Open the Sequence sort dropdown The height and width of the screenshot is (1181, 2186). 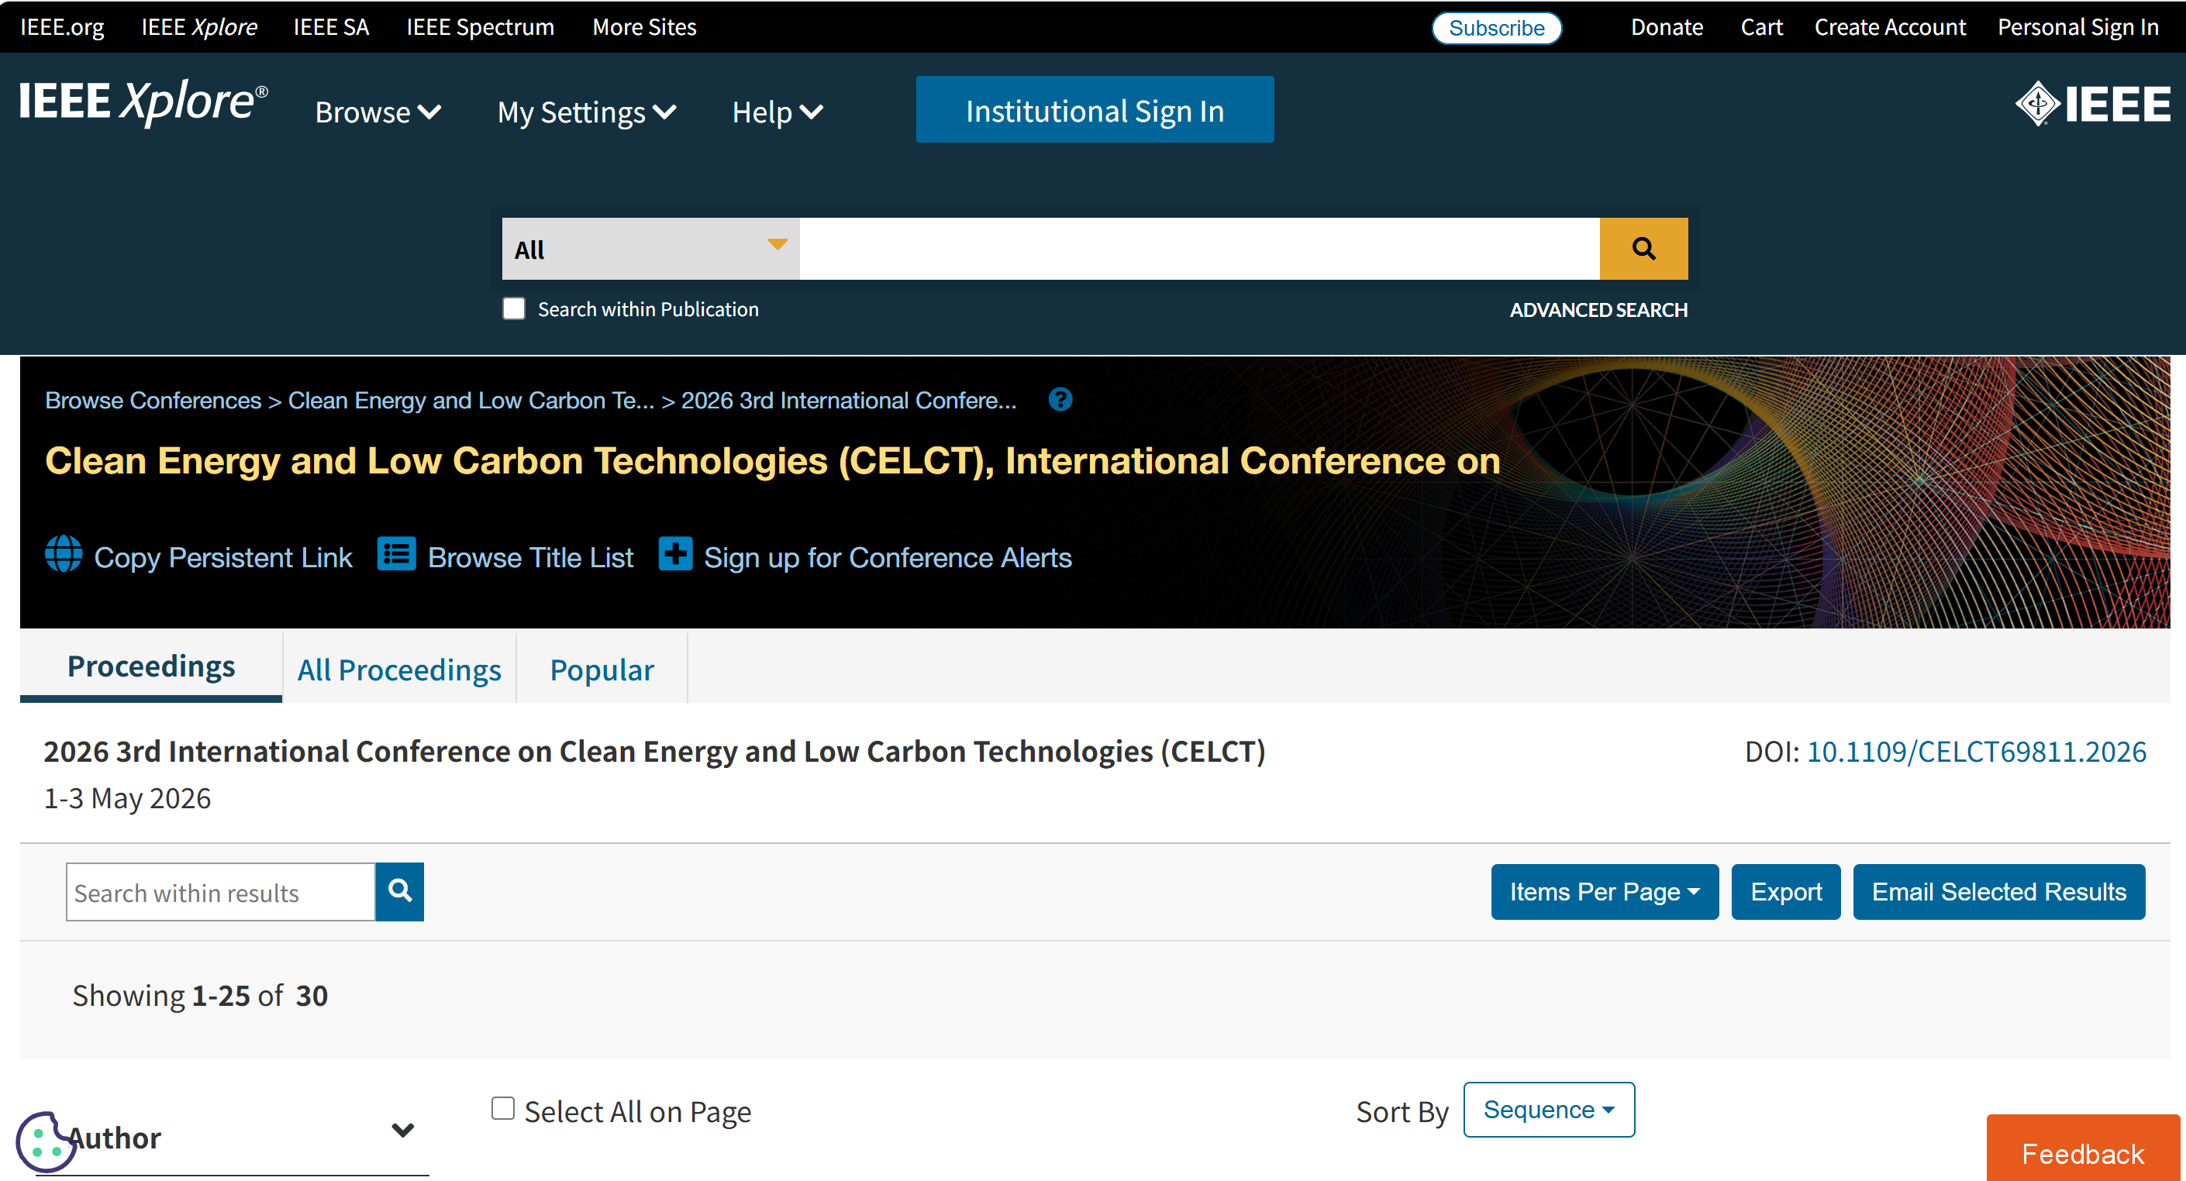(1549, 1109)
